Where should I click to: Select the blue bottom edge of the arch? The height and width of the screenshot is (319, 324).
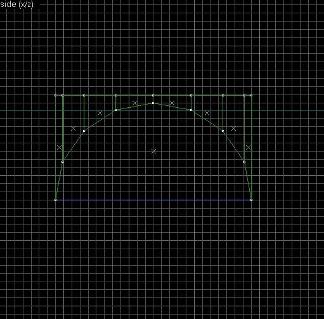(153, 200)
